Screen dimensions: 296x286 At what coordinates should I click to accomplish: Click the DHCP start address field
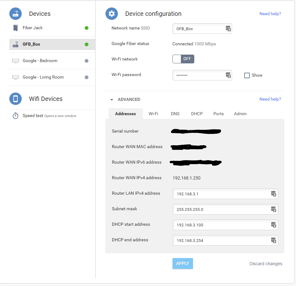point(221,225)
